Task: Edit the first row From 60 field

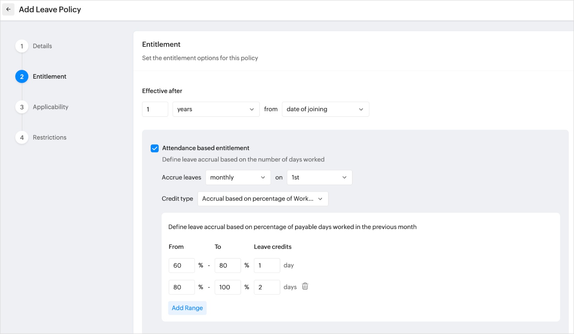Action: point(181,265)
